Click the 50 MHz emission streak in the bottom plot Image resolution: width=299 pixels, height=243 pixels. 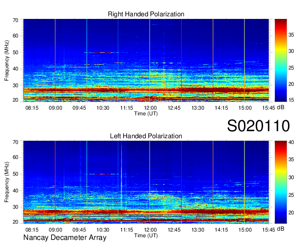(101, 174)
